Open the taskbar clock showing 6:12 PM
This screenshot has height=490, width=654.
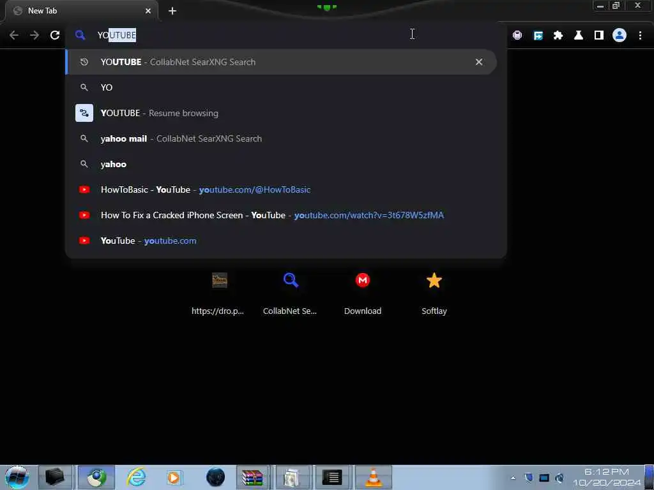(x=607, y=477)
